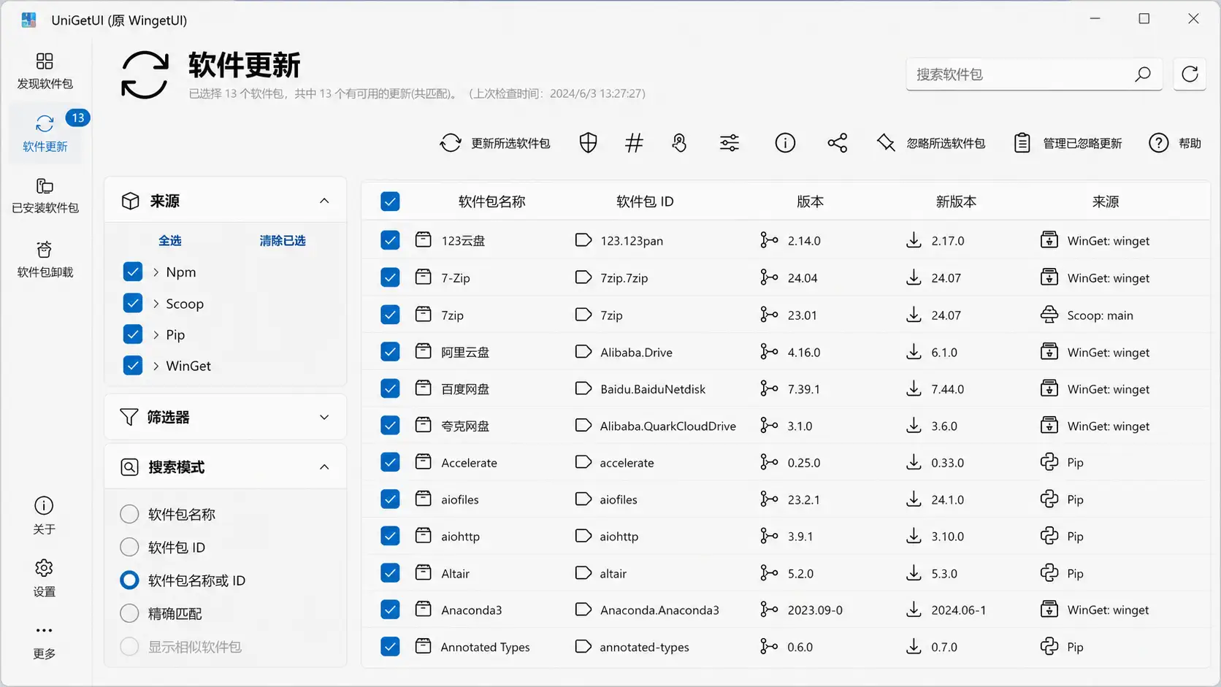Uncheck the 123云盘 package checkbox
Viewport: 1221px width, 687px height.
390,240
